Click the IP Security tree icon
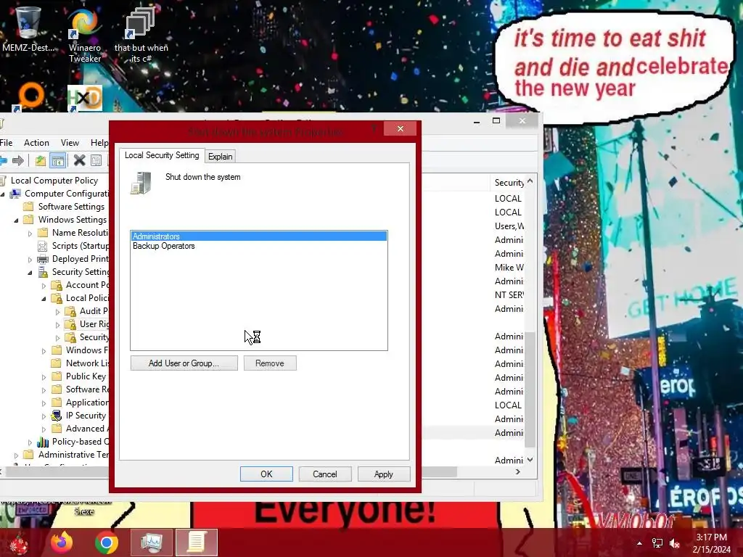This screenshot has height=557, width=743. coord(57,416)
